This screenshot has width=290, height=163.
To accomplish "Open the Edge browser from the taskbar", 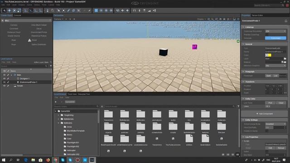I will (x=26, y=160).
